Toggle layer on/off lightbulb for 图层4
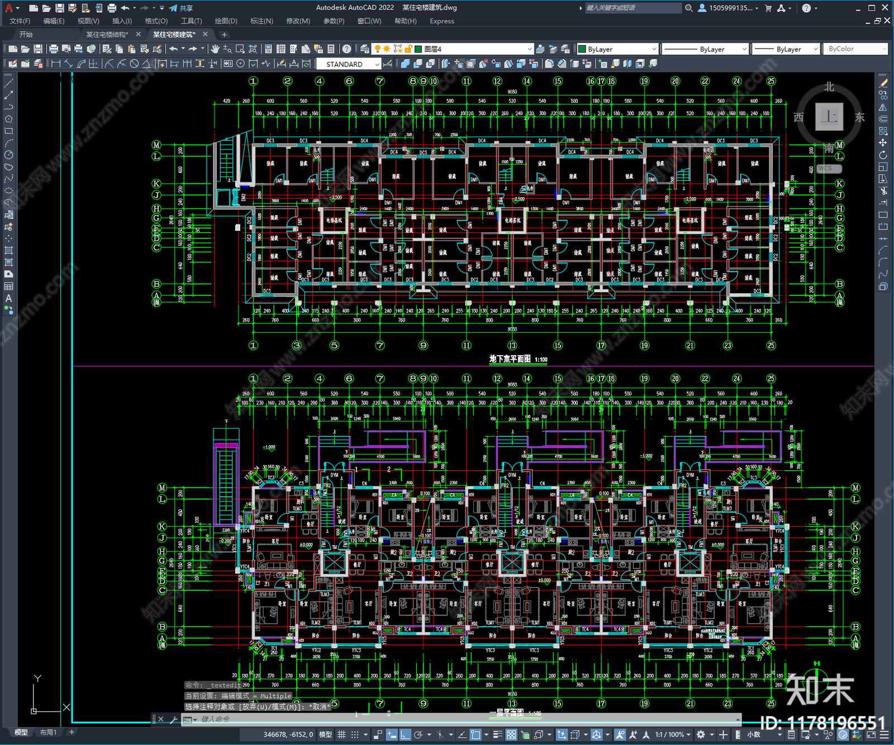The image size is (894, 745). [378, 49]
